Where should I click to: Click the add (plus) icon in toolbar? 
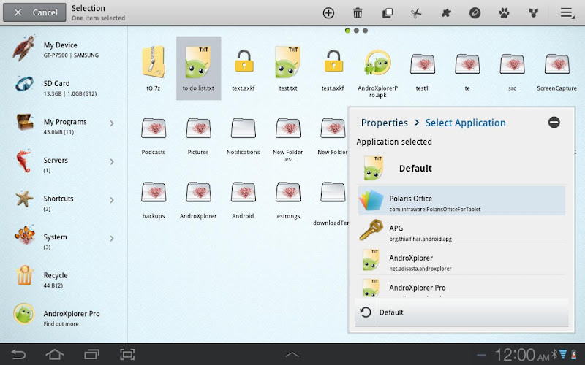click(x=328, y=13)
